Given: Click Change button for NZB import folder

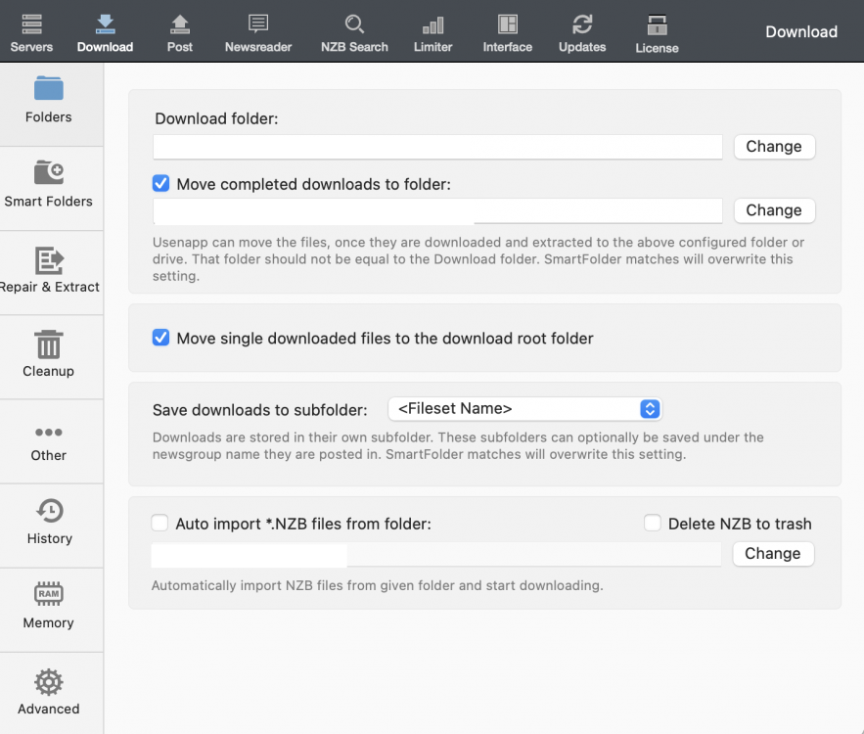Looking at the screenshot, I should coord(773,554).
